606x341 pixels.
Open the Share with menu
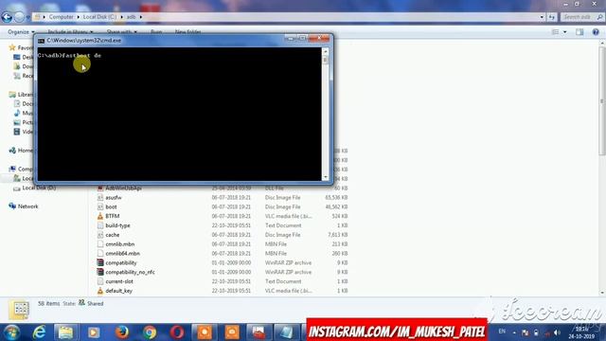point(122,31)
